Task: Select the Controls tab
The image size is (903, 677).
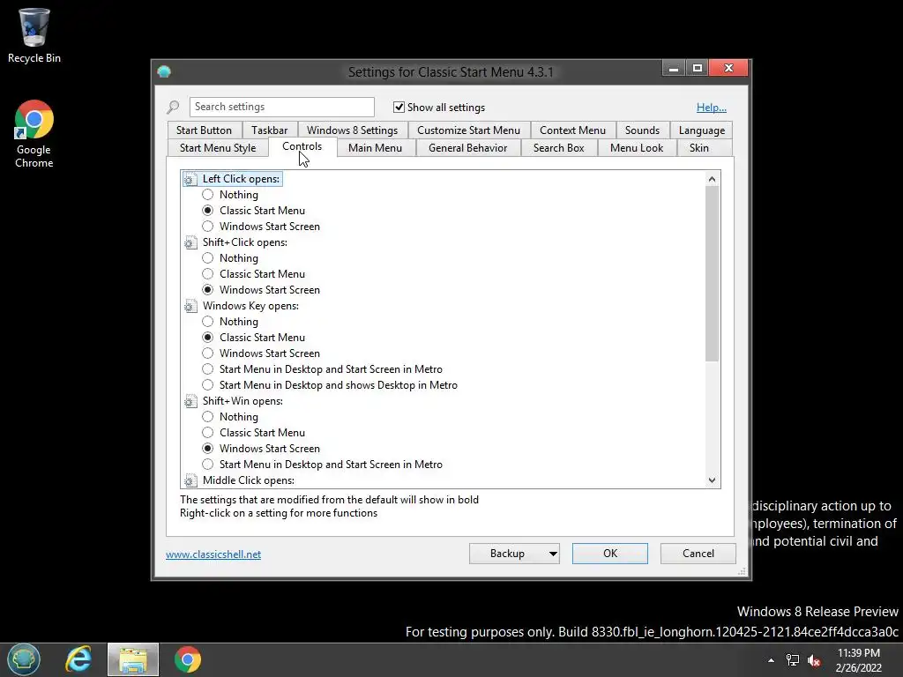Action: [302, 147]
